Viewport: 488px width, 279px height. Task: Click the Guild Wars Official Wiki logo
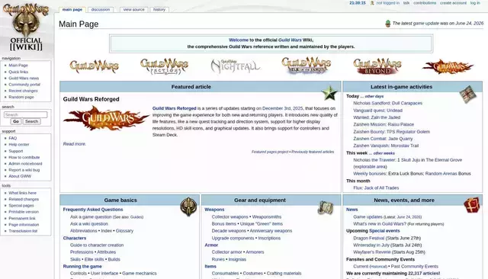click(x=26, y=27)
